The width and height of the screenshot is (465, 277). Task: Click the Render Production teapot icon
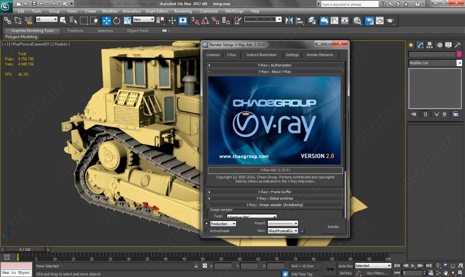[390, 20]
